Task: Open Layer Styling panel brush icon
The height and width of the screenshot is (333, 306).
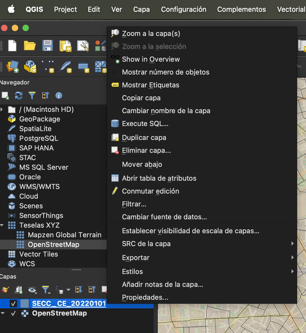Action: (5, 290)
